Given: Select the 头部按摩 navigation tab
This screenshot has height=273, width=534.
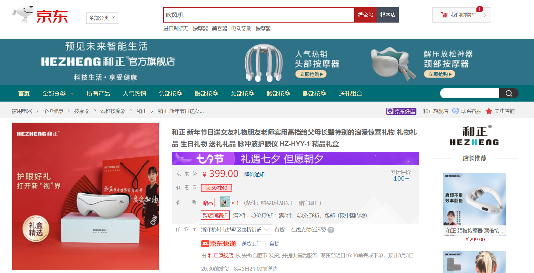Looking at the screenshot, I should point(170,93).
